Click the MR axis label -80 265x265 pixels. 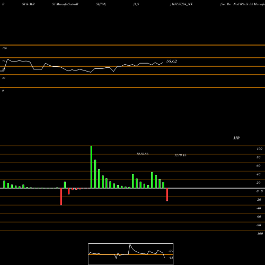click(x=259, y=225)
